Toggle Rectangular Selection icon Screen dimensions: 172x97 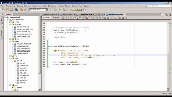click(x=89, y=18)
